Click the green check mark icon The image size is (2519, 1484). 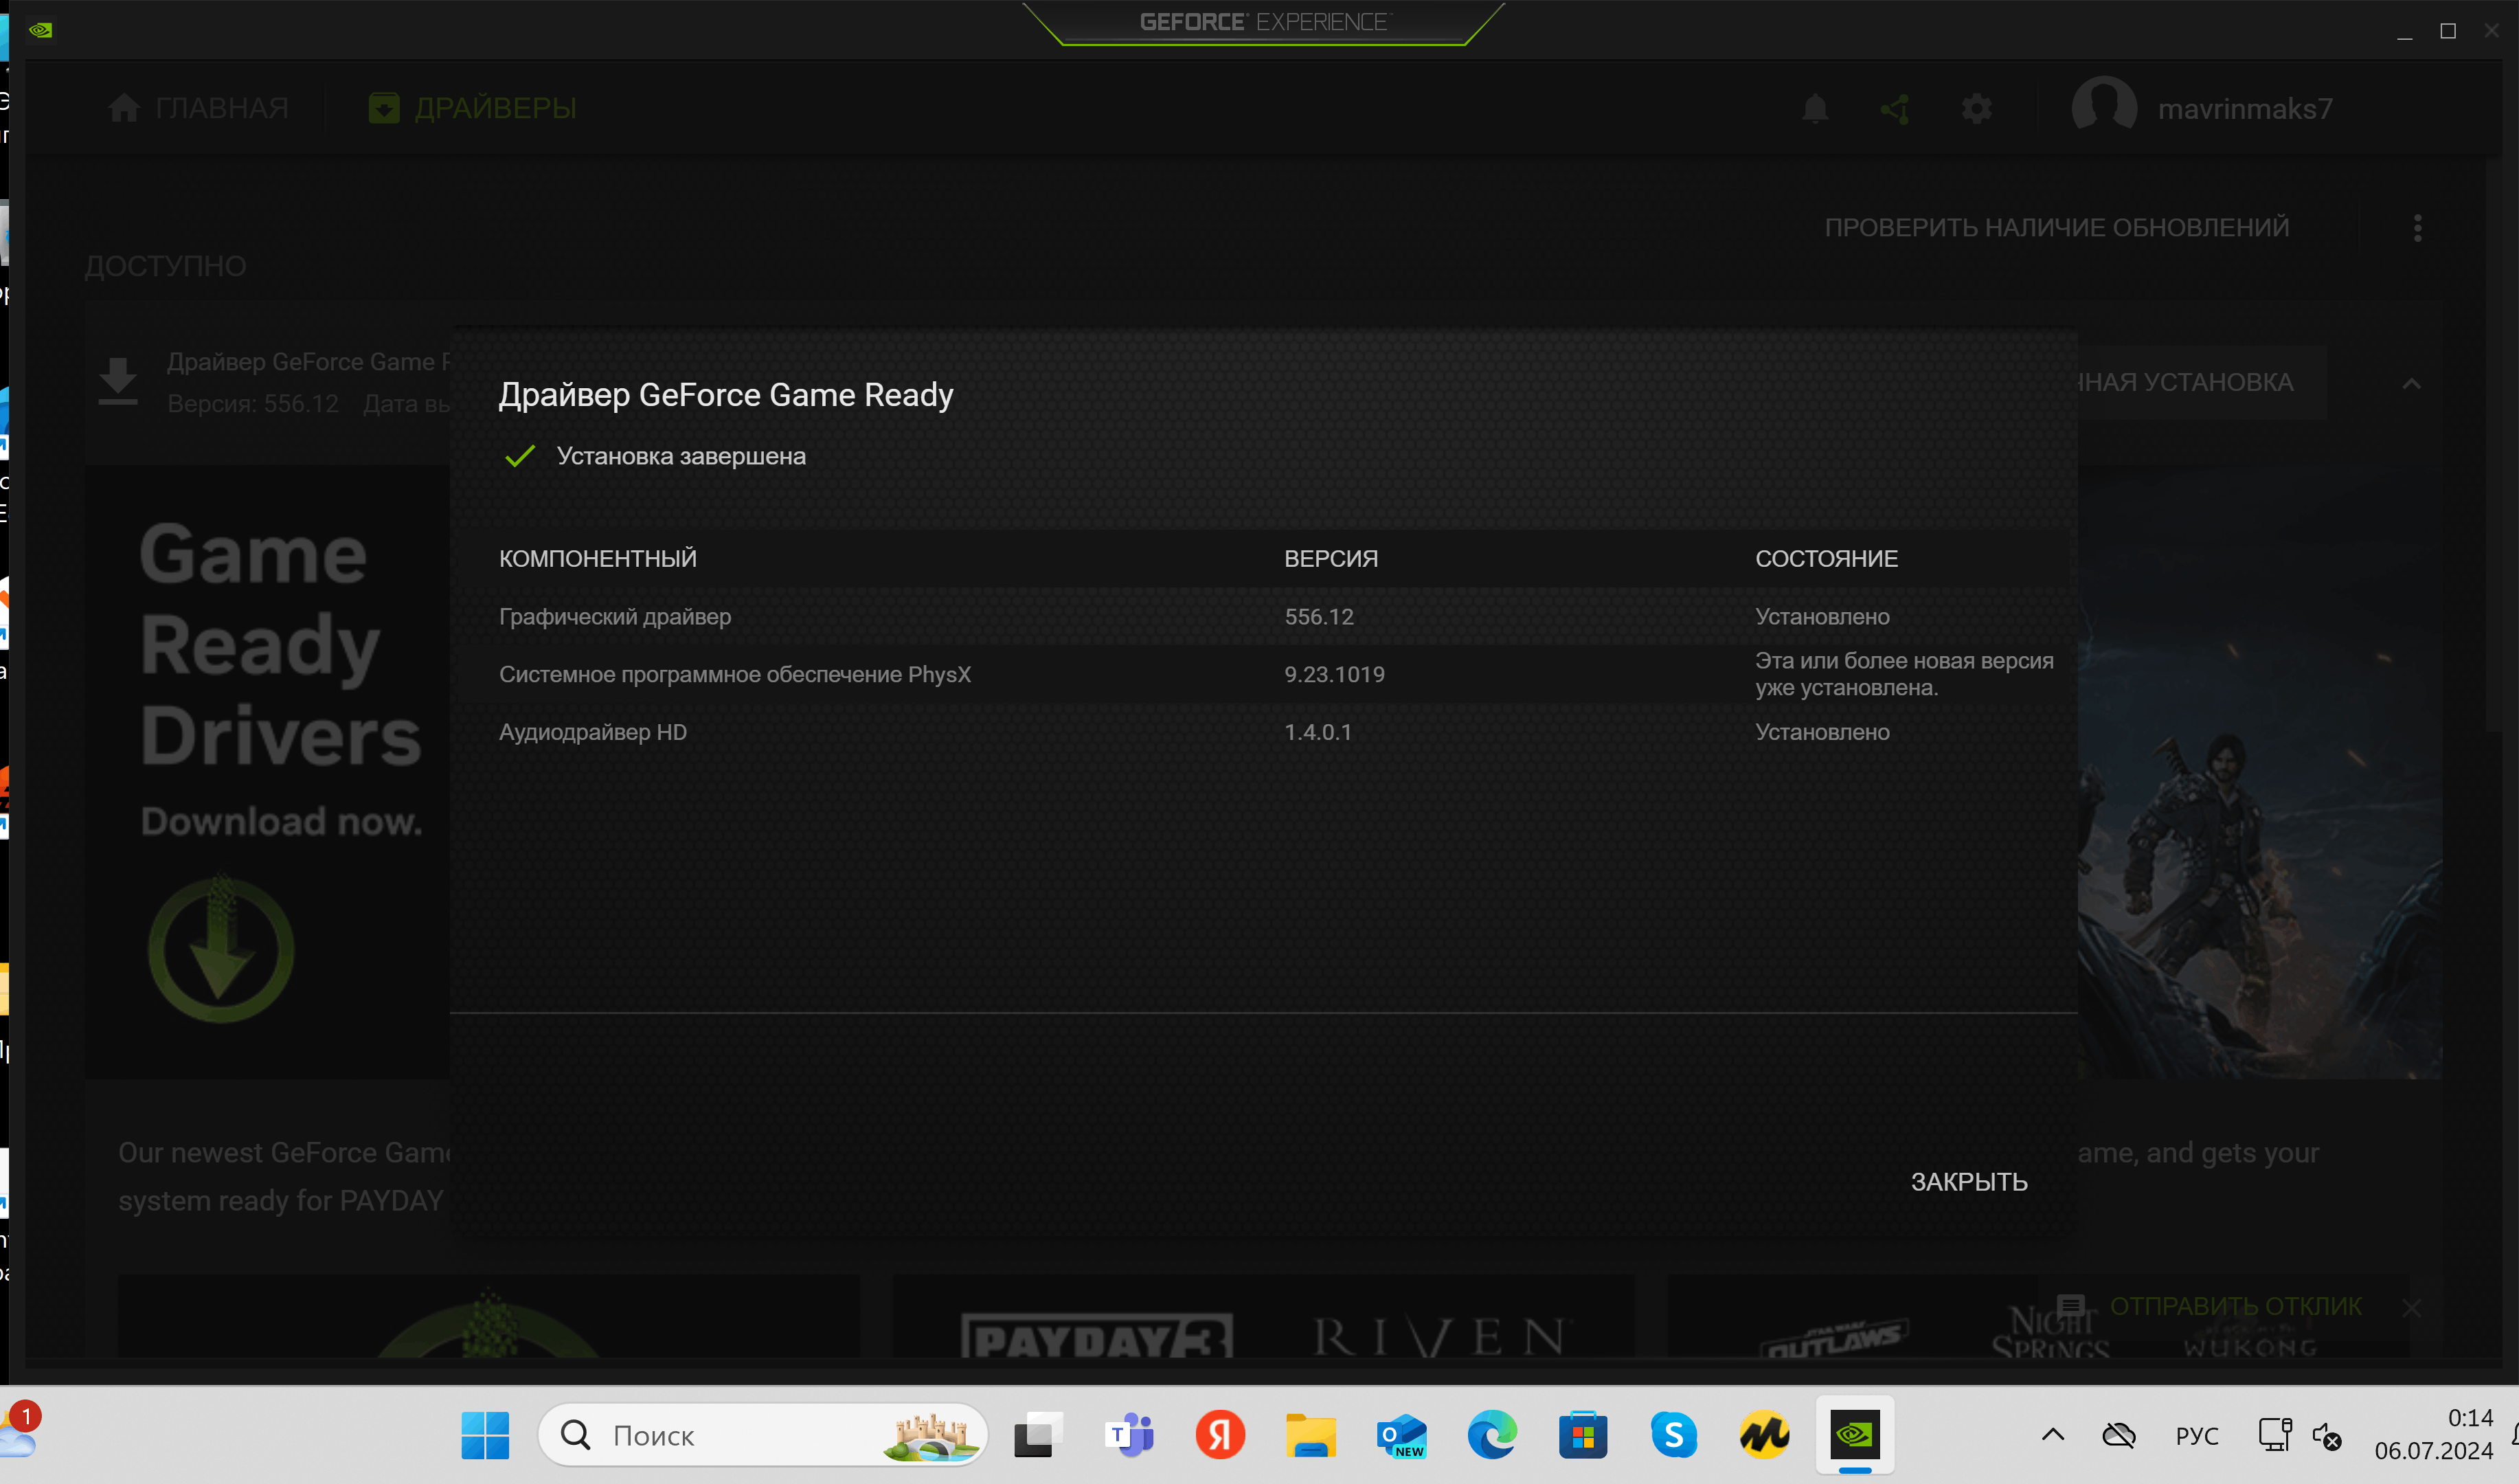[520, 456]
